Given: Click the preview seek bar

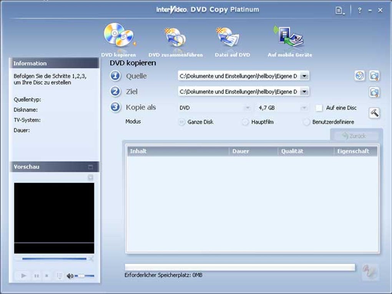Looking at the screenshot, I should [x=54, y=259].
